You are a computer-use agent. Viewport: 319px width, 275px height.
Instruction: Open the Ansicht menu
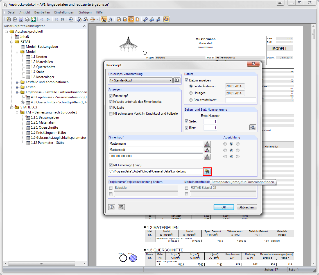[x=25, y=12]
